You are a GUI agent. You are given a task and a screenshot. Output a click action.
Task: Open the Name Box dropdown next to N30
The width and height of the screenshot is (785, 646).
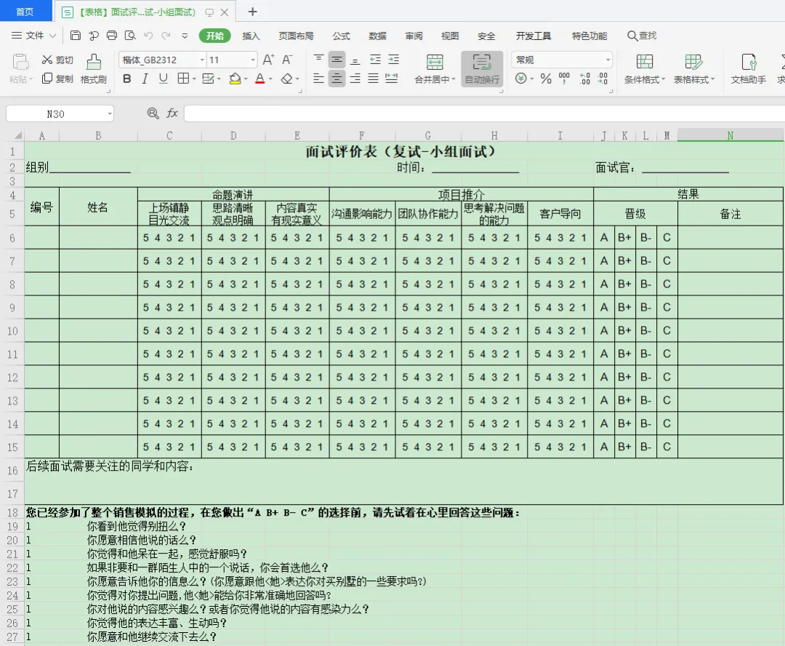click(110, 113)
